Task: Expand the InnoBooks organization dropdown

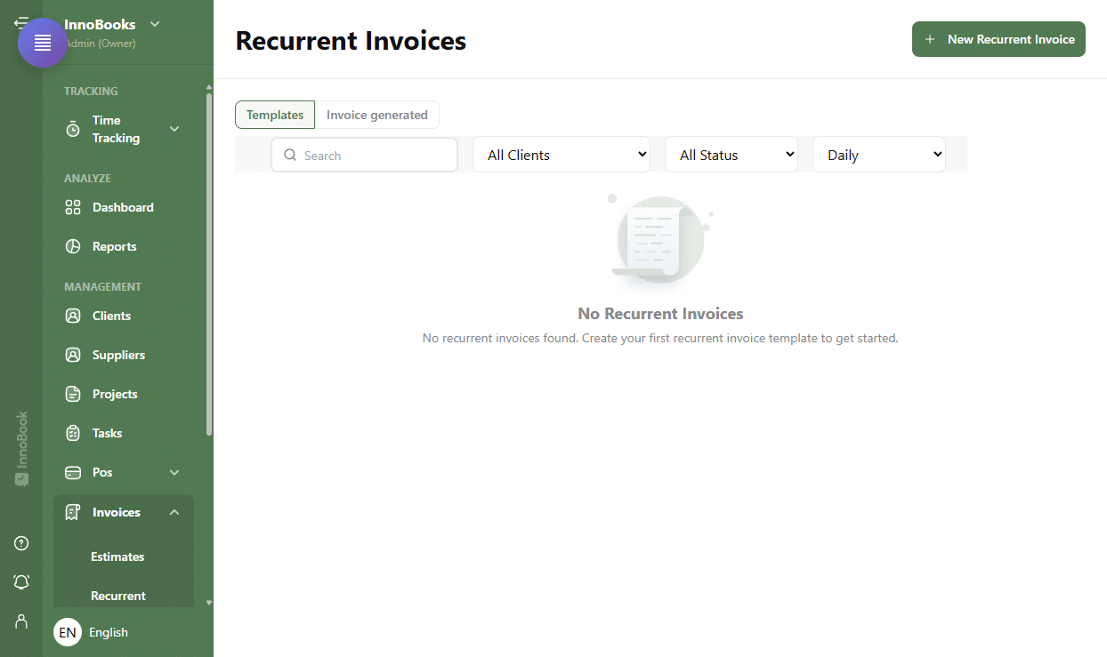Action: [x=155, y=24]
